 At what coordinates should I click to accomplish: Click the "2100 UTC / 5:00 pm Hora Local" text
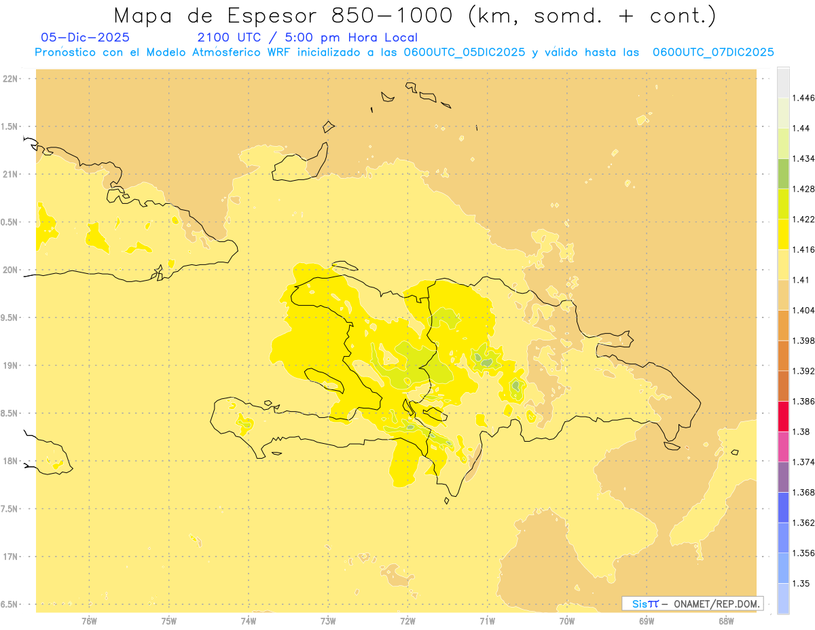(308, 38)
